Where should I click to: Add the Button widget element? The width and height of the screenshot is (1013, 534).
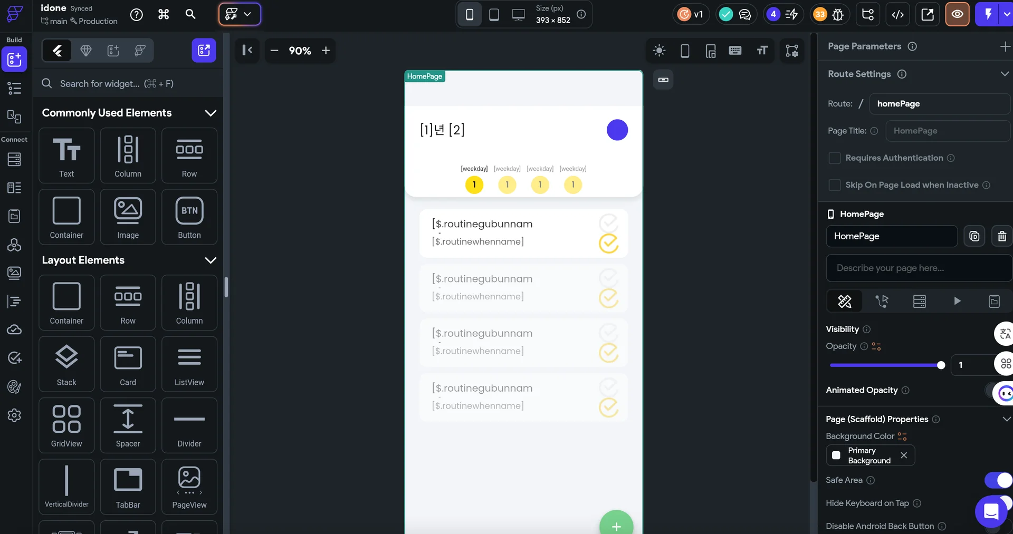pyautogui.click(x=189, y=217)
